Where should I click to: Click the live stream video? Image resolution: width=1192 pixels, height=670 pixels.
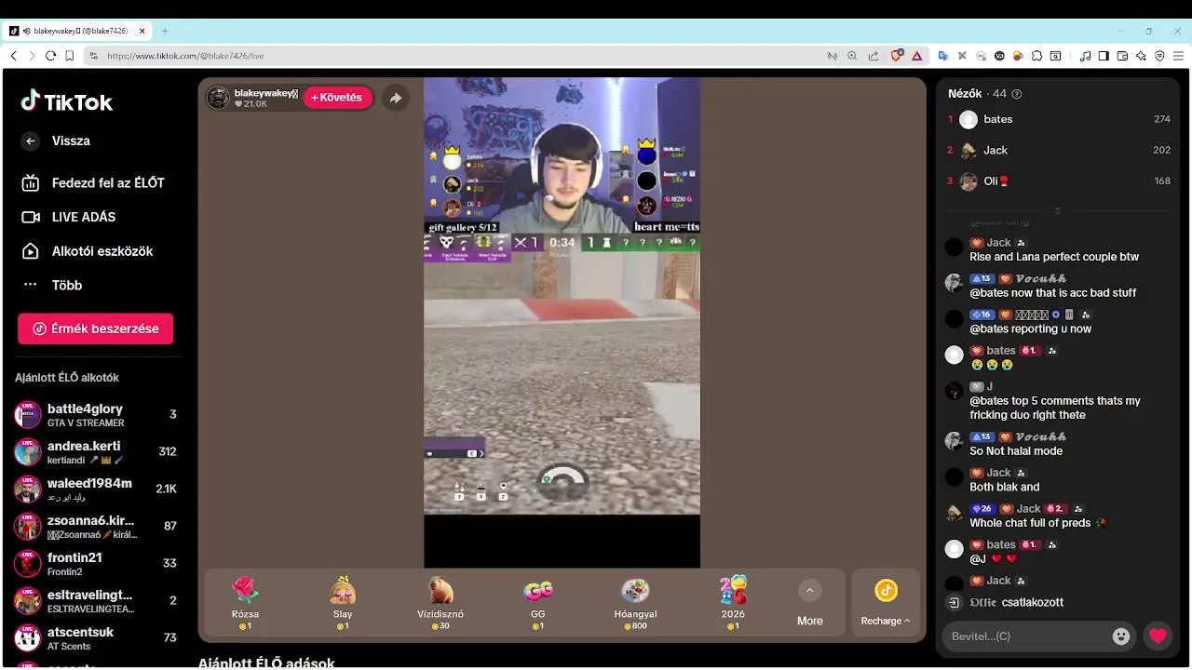[562, 322]
